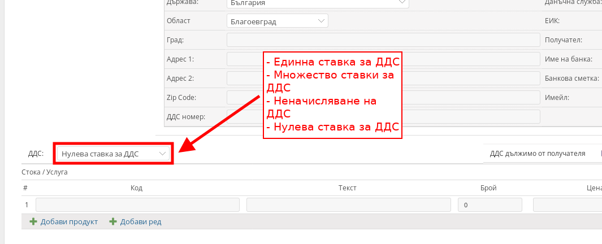Click the ДДС номер input field
This screenshot has height=244, width=602.
click(x=244, y=116)
